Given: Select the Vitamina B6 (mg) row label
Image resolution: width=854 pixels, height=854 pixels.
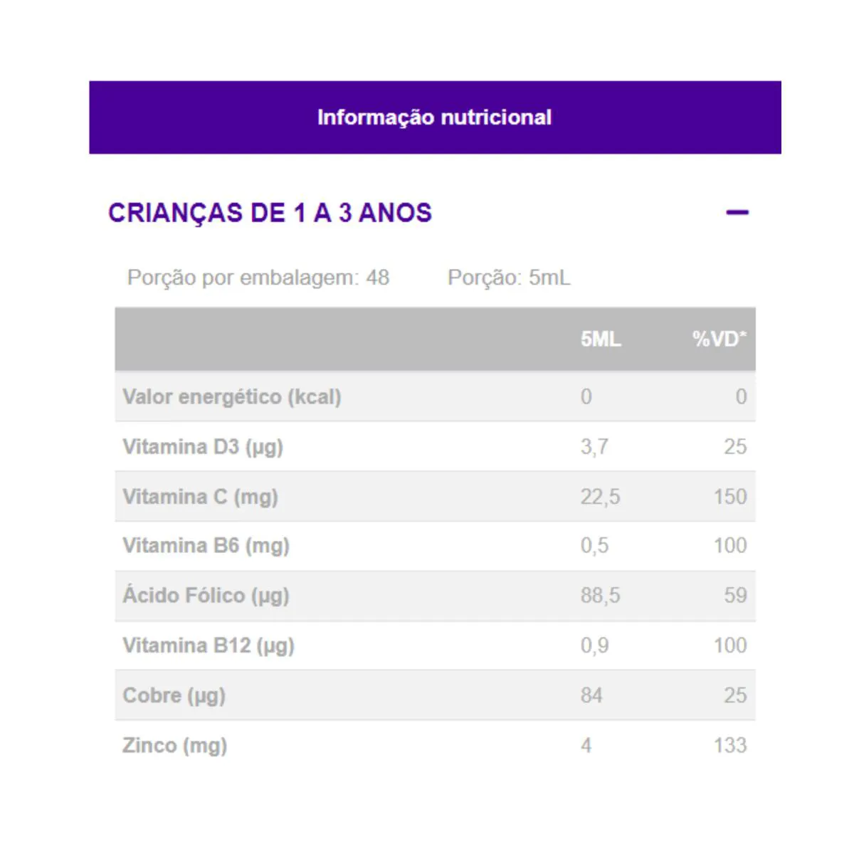Looking at the screenshot, I should coord(206,546).
